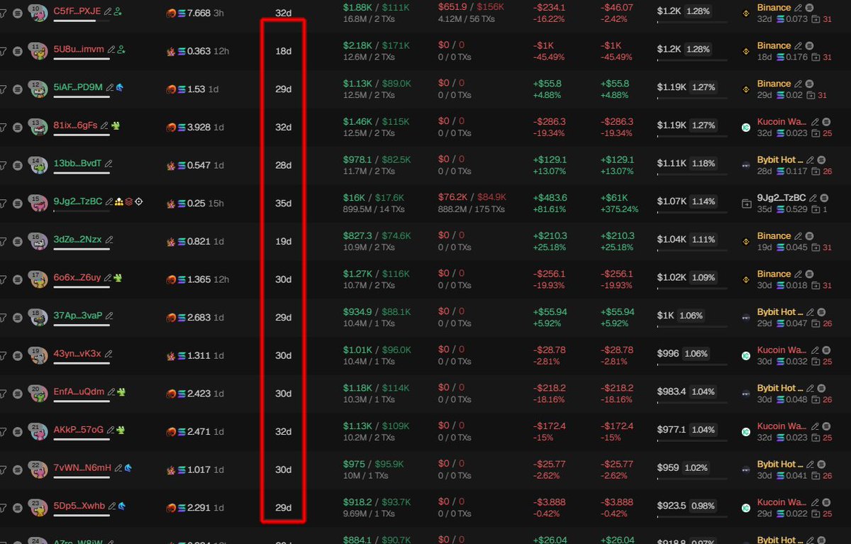The height and width of the screenshot is (544, 851).
Task: Click the -$3.888 PnL in the column next to $918.2 / $93.7K
Action: (550, 501)
